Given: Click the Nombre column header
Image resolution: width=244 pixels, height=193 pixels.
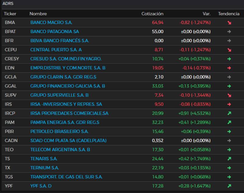Looking at the screenshot, I should (x=38, y=14).
